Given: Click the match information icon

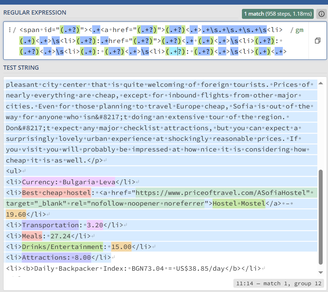Looking at the screenshot, I should pos(321,14).
